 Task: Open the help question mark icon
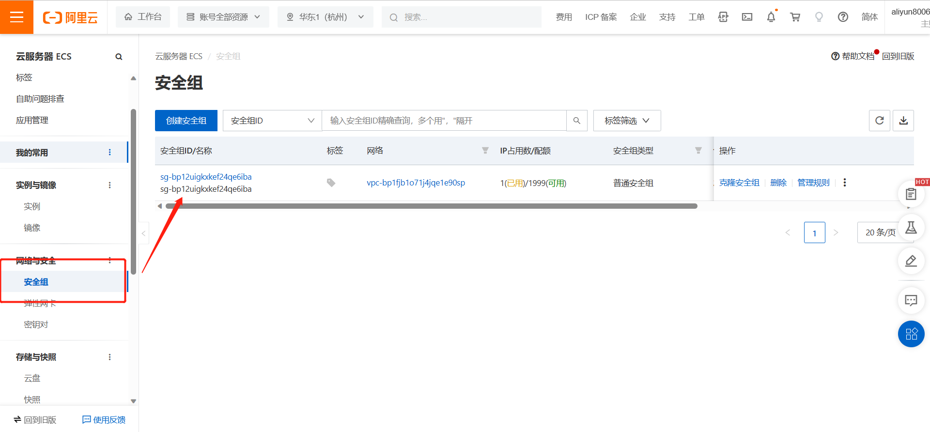click(843, 17)
